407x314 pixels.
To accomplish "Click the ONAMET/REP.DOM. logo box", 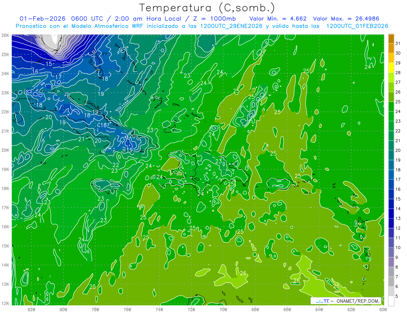I will coord(346,301).
